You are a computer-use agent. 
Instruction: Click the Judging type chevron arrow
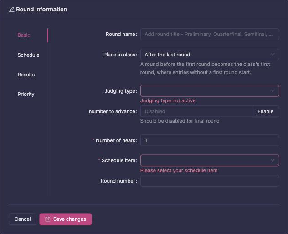(x=273, y=91)
